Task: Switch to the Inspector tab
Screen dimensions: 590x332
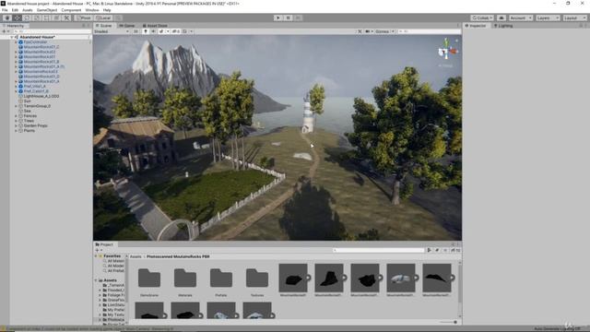Action: coord(476,26)
